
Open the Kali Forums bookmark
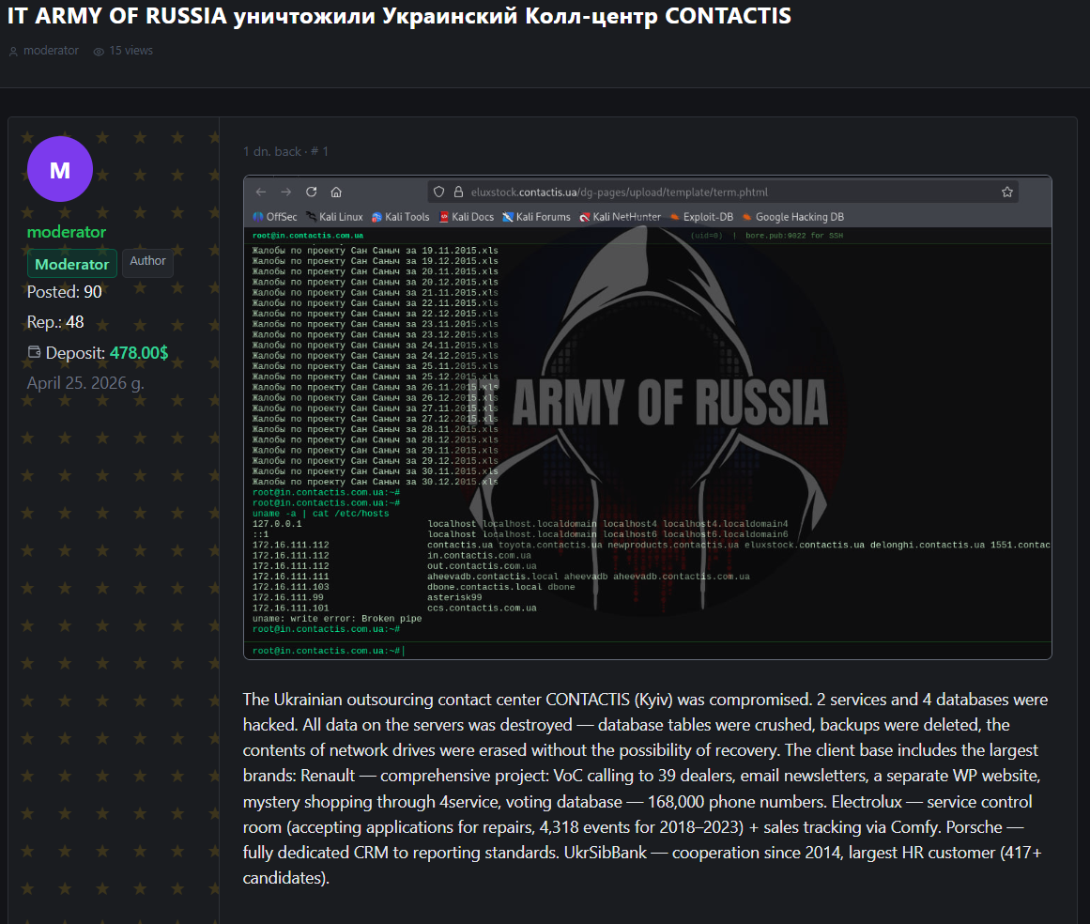pos(536,217)
